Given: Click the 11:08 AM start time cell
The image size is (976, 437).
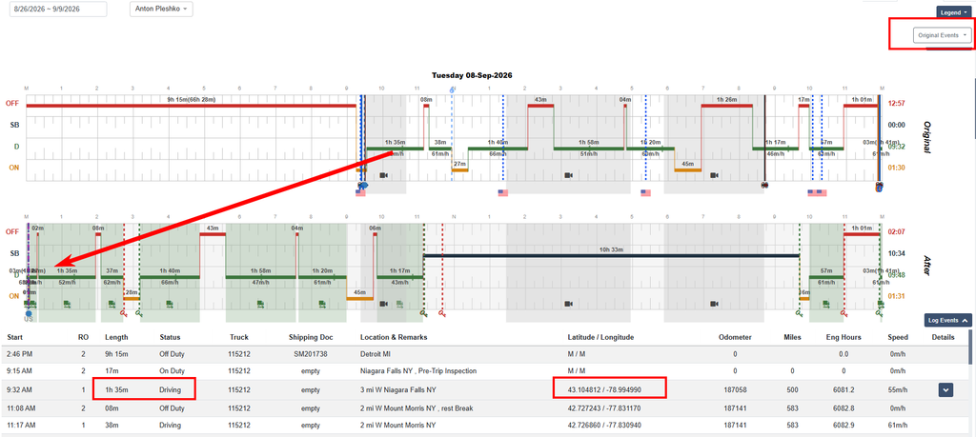Looking at the screenshot, I should 21,407.
